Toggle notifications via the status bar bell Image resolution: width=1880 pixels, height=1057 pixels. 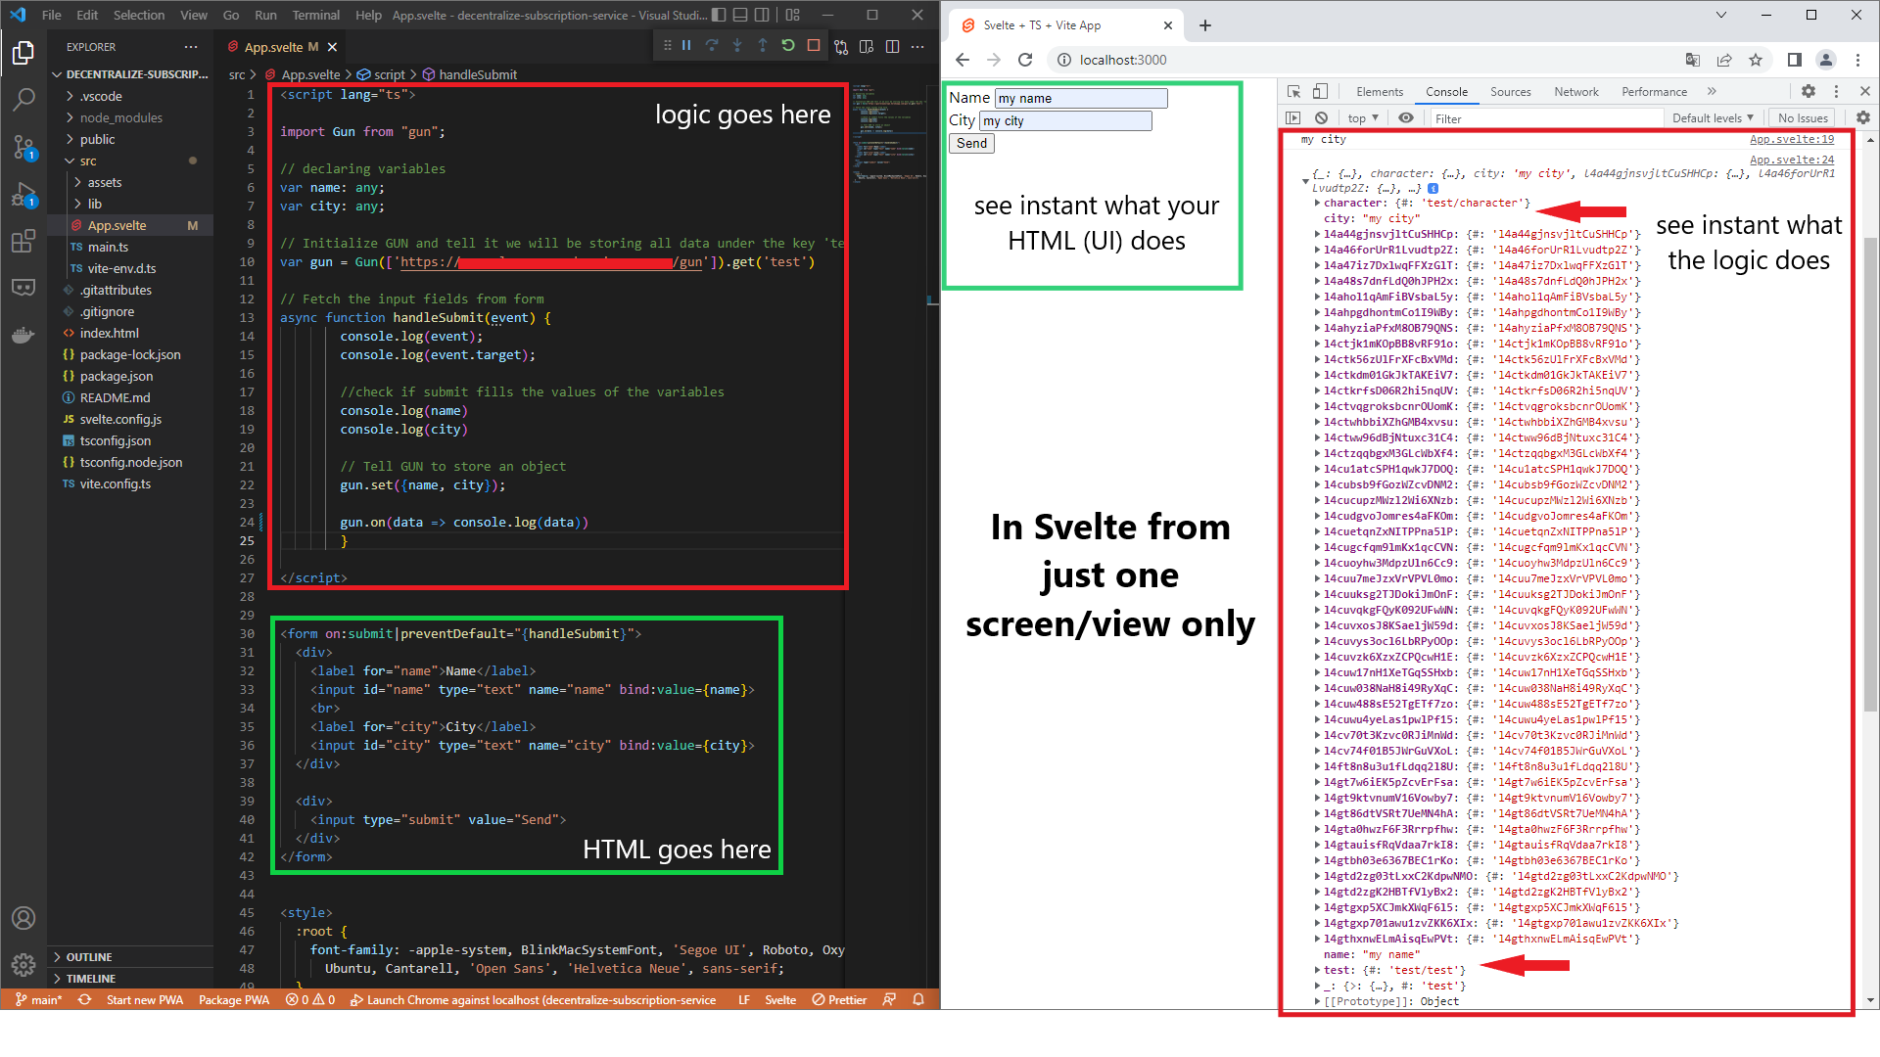tap(917, 999)
